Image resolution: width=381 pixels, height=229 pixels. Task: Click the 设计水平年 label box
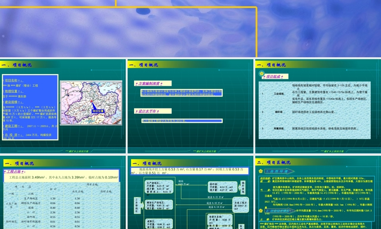tap(153, 111)
